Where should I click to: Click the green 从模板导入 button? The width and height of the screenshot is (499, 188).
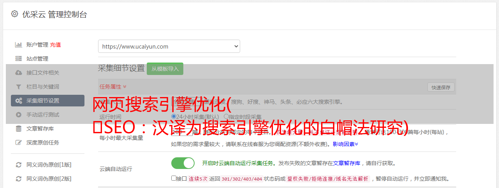coord(165,69)
